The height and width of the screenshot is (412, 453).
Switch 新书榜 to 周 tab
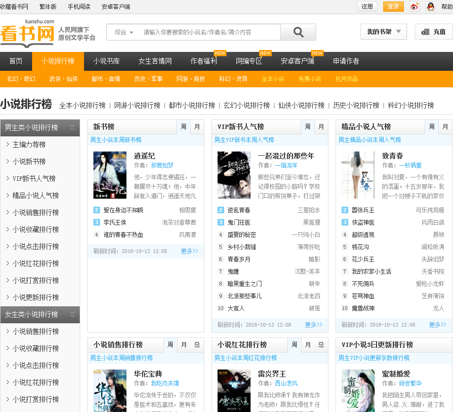184,127
